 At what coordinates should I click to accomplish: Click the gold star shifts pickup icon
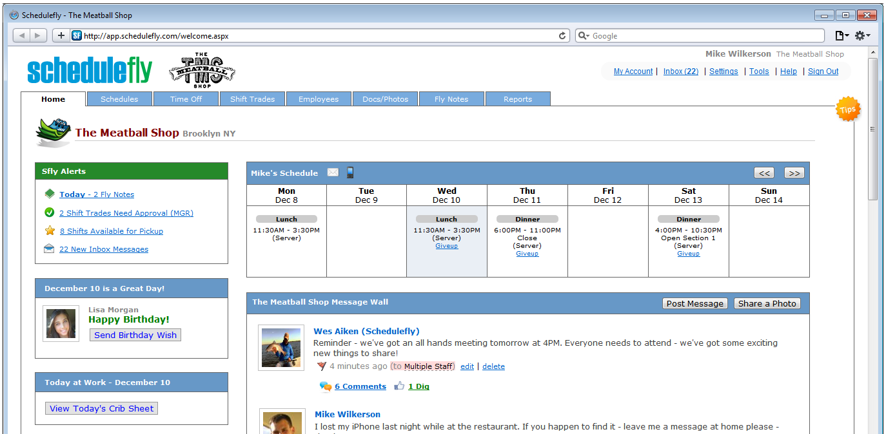50,231
